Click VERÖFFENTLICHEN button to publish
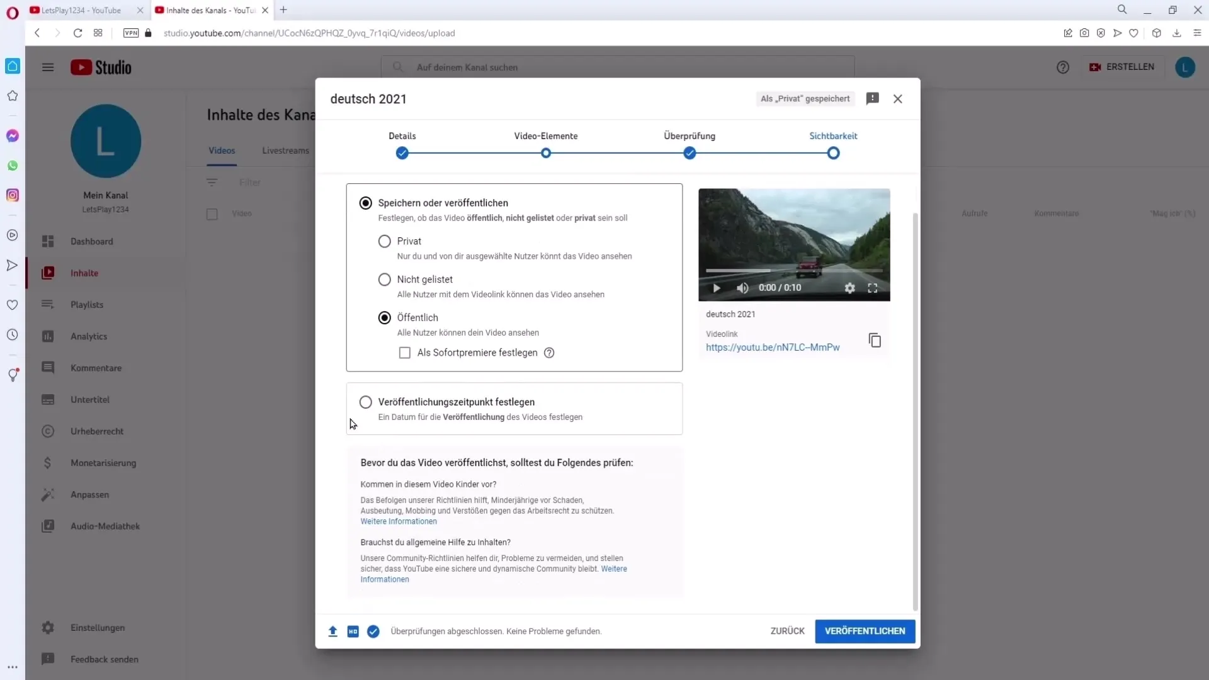Screen dimensions: 1209x680 pos(865,631)
